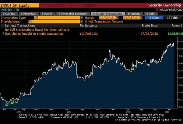Click the Participants column header
The height and width of the screenshot is (124, 183).
click(x=89, y=26)
